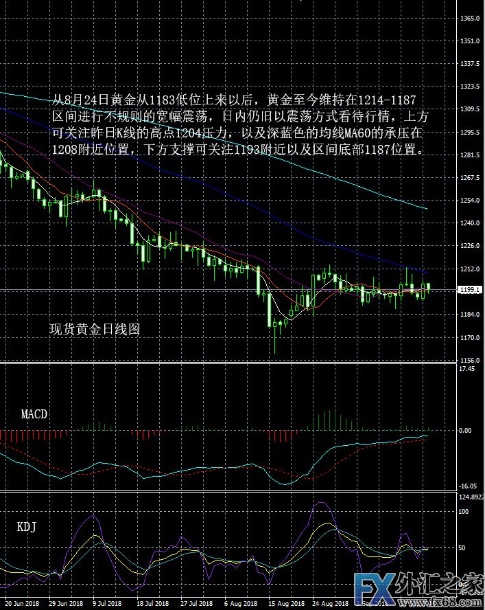Select the 现货黄金日线图 chart title

(x=95, y=330)
